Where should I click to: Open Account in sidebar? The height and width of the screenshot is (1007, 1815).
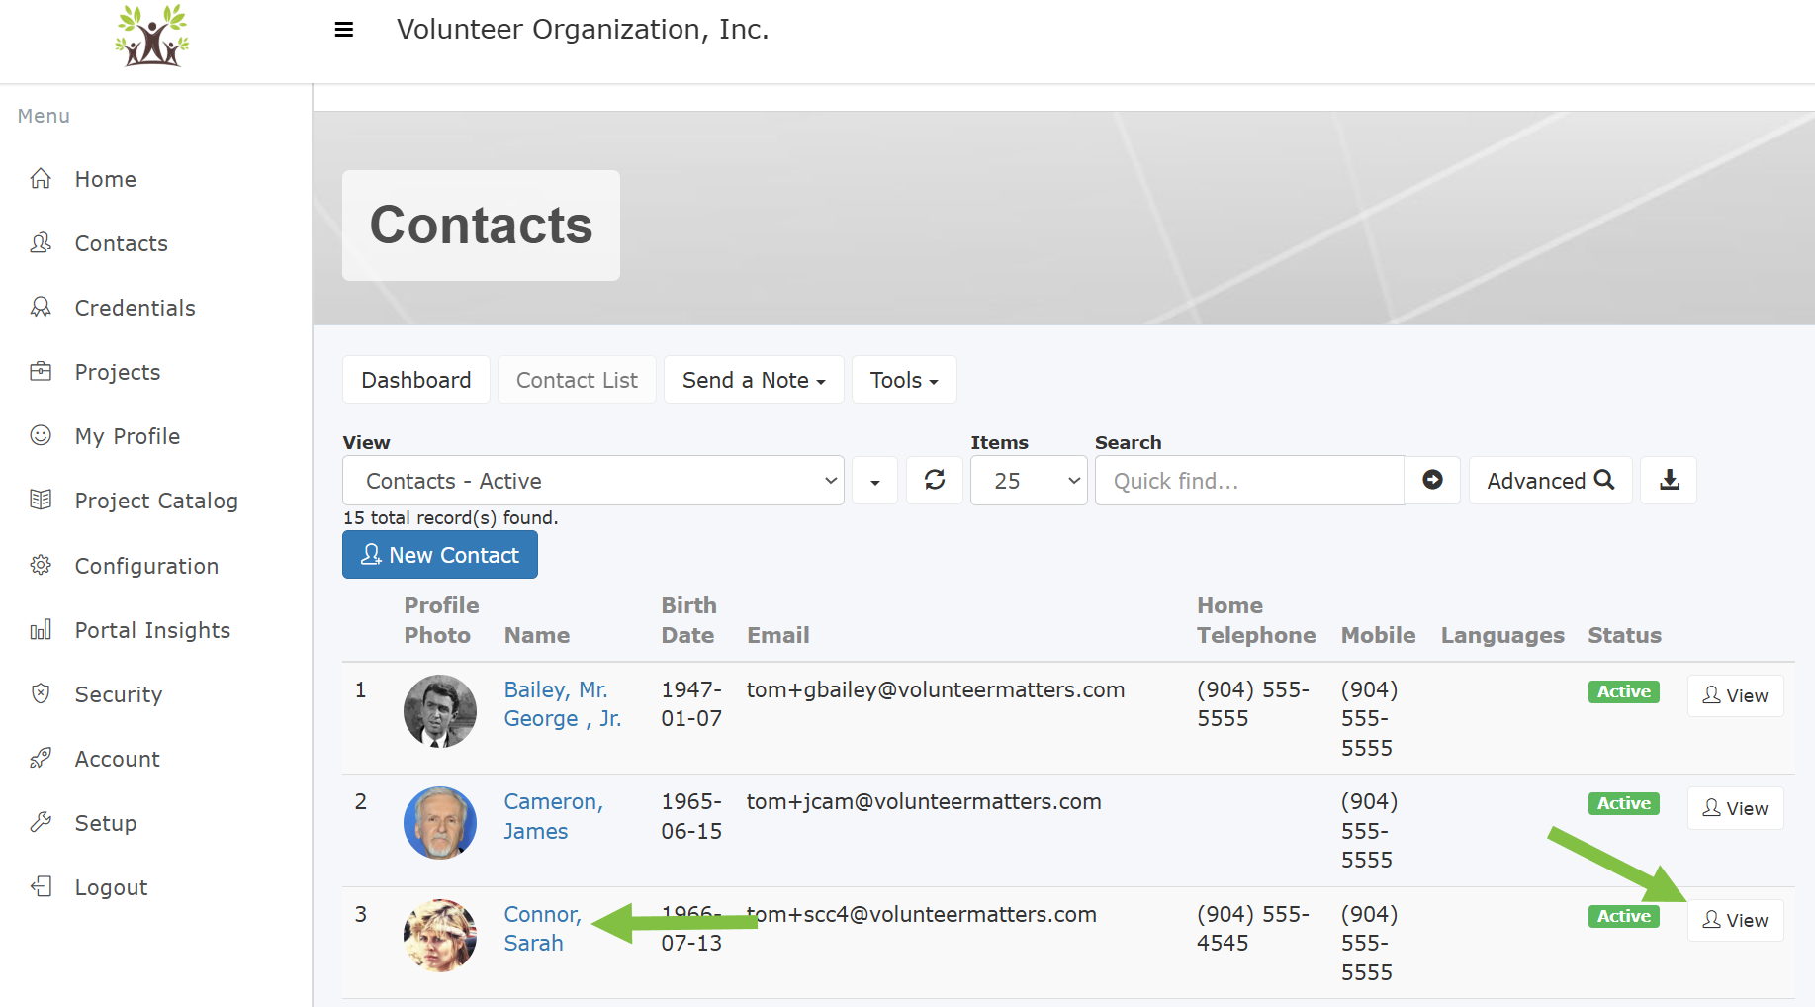118,759
